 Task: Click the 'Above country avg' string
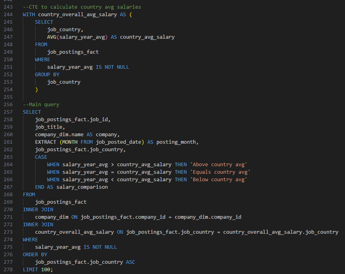pyautogui.click(x=218, y=165)
